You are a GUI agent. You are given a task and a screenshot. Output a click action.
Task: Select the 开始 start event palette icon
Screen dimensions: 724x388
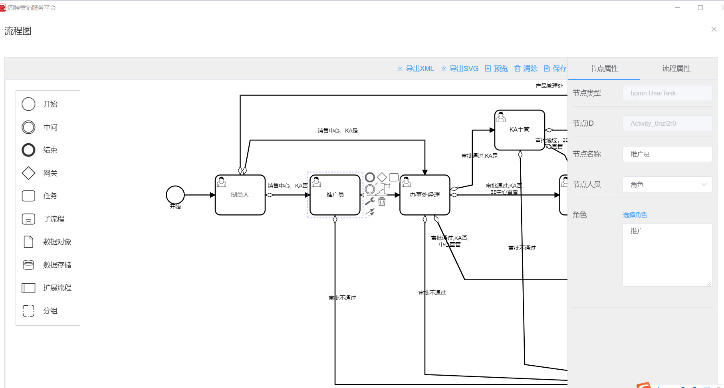click(x=28, y=104)
